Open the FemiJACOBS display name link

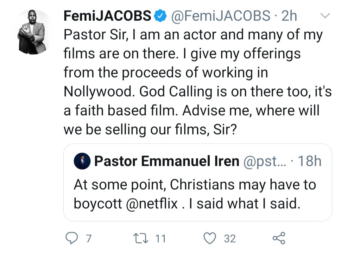[108, 16]
